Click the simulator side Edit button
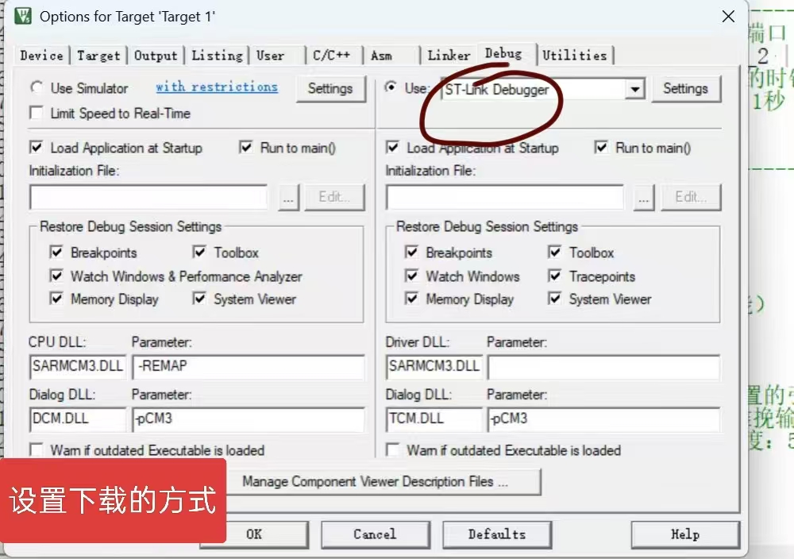The width and height of the screenshot is (794, 559). coord(334,197)
